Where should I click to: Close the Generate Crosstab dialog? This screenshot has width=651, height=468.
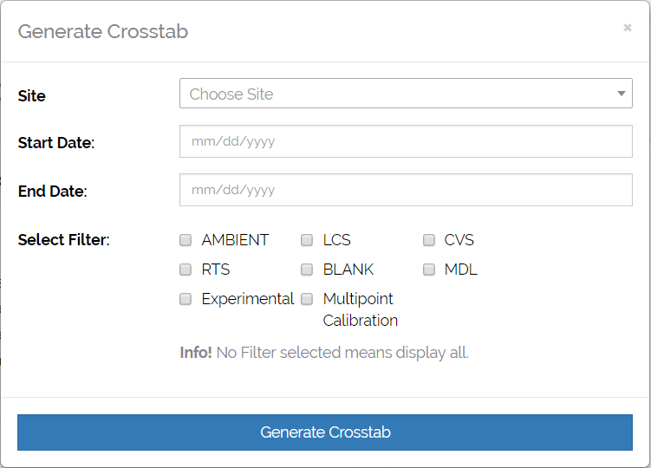click(x=627, y=28)
